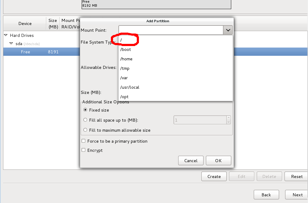
Task: Enable the Encrypt checkbox
Action: coord(83,150)
